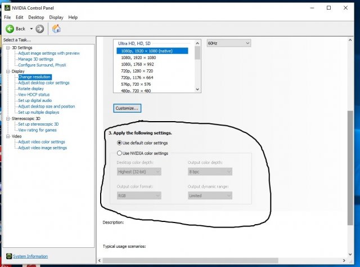The width and height of the screenshot is (360, 267).
Task: Click the Home icon in toolbar
Action: pos(56,29)
